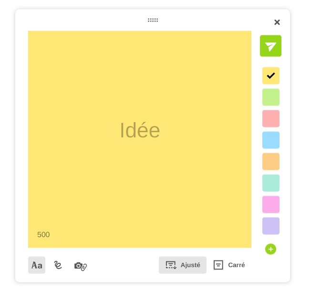
Task: Choose the lavender purple color swatch
Action: [x=270, y=226]
